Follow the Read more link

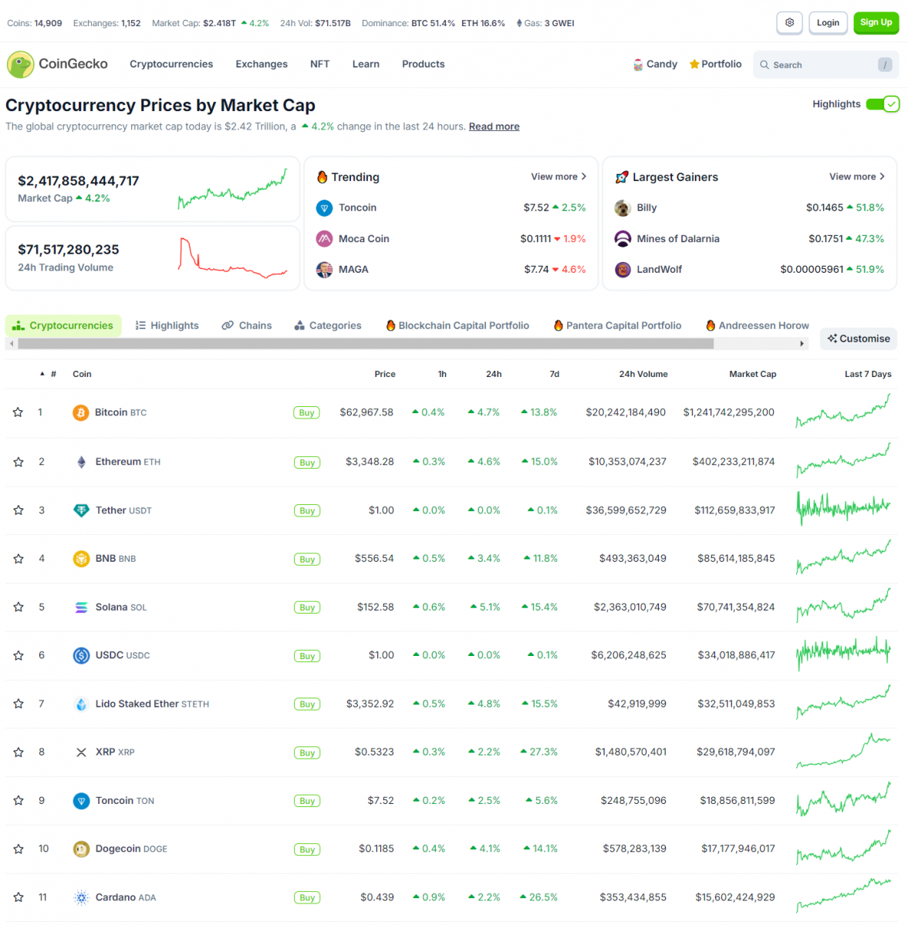point(494,127)
